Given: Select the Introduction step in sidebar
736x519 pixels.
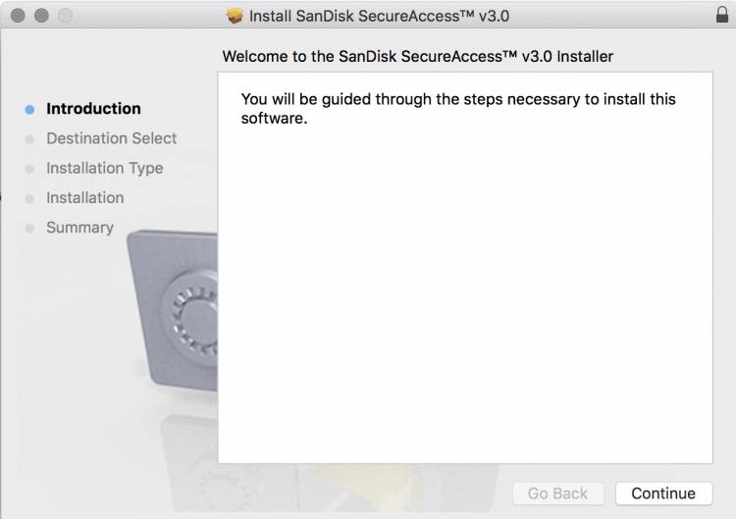Looking at the screenshot, I should (93, 109).
